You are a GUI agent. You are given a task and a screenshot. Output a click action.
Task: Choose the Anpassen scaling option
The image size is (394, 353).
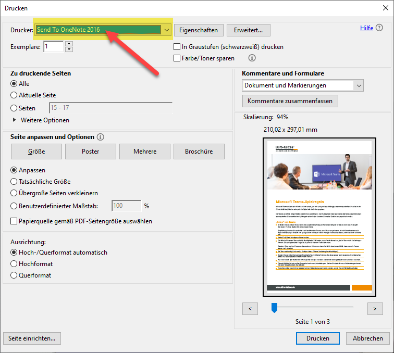coord(14,170)
